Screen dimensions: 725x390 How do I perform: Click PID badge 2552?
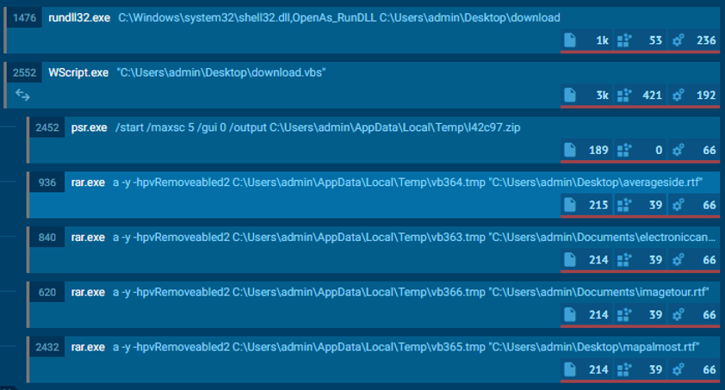tap(24, 72)
